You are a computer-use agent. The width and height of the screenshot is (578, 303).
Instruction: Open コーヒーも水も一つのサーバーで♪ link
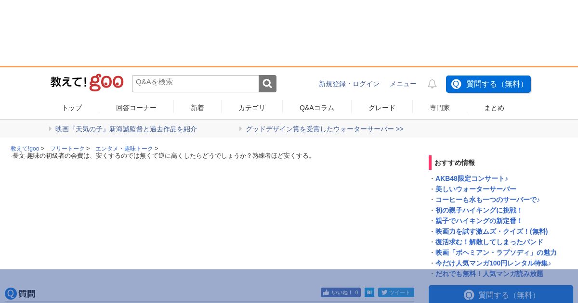point(487,200)
